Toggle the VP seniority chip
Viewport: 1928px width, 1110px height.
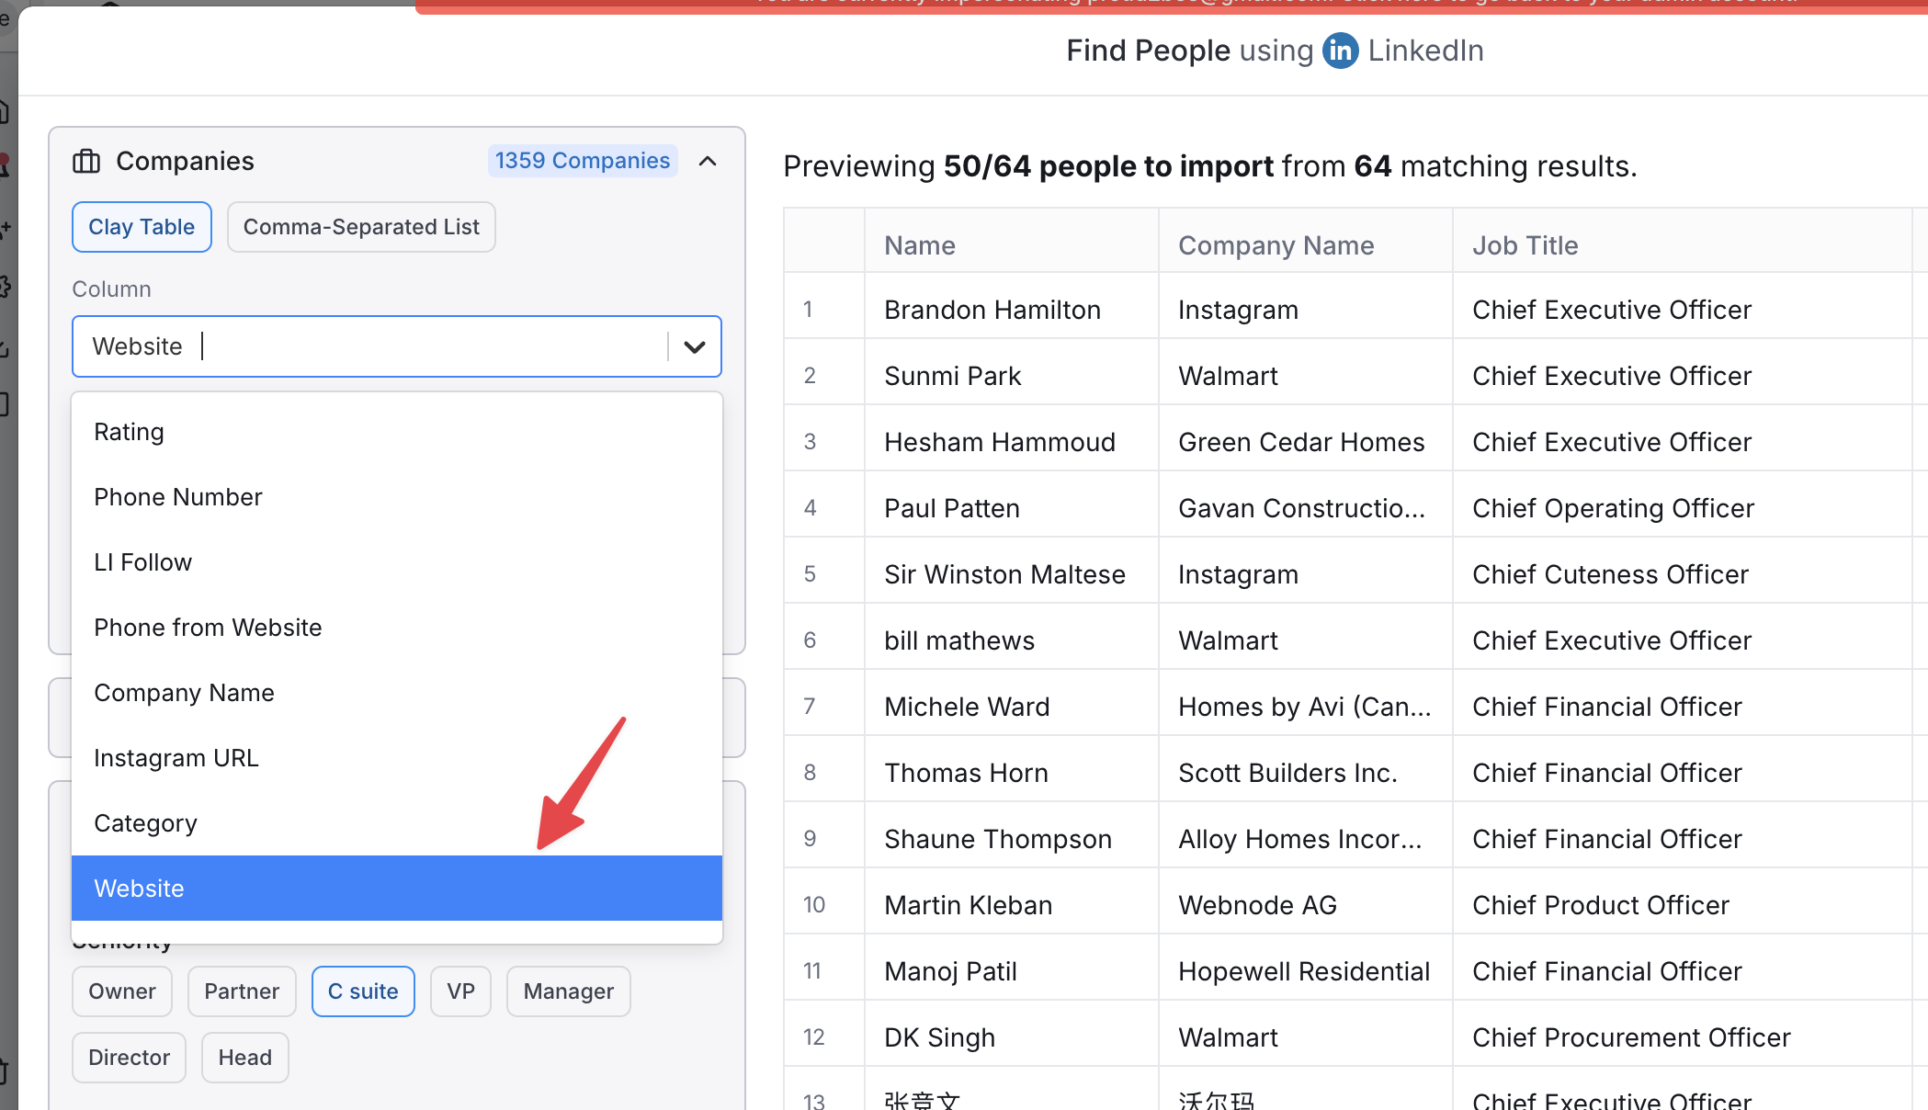click(x=460, y=991)
